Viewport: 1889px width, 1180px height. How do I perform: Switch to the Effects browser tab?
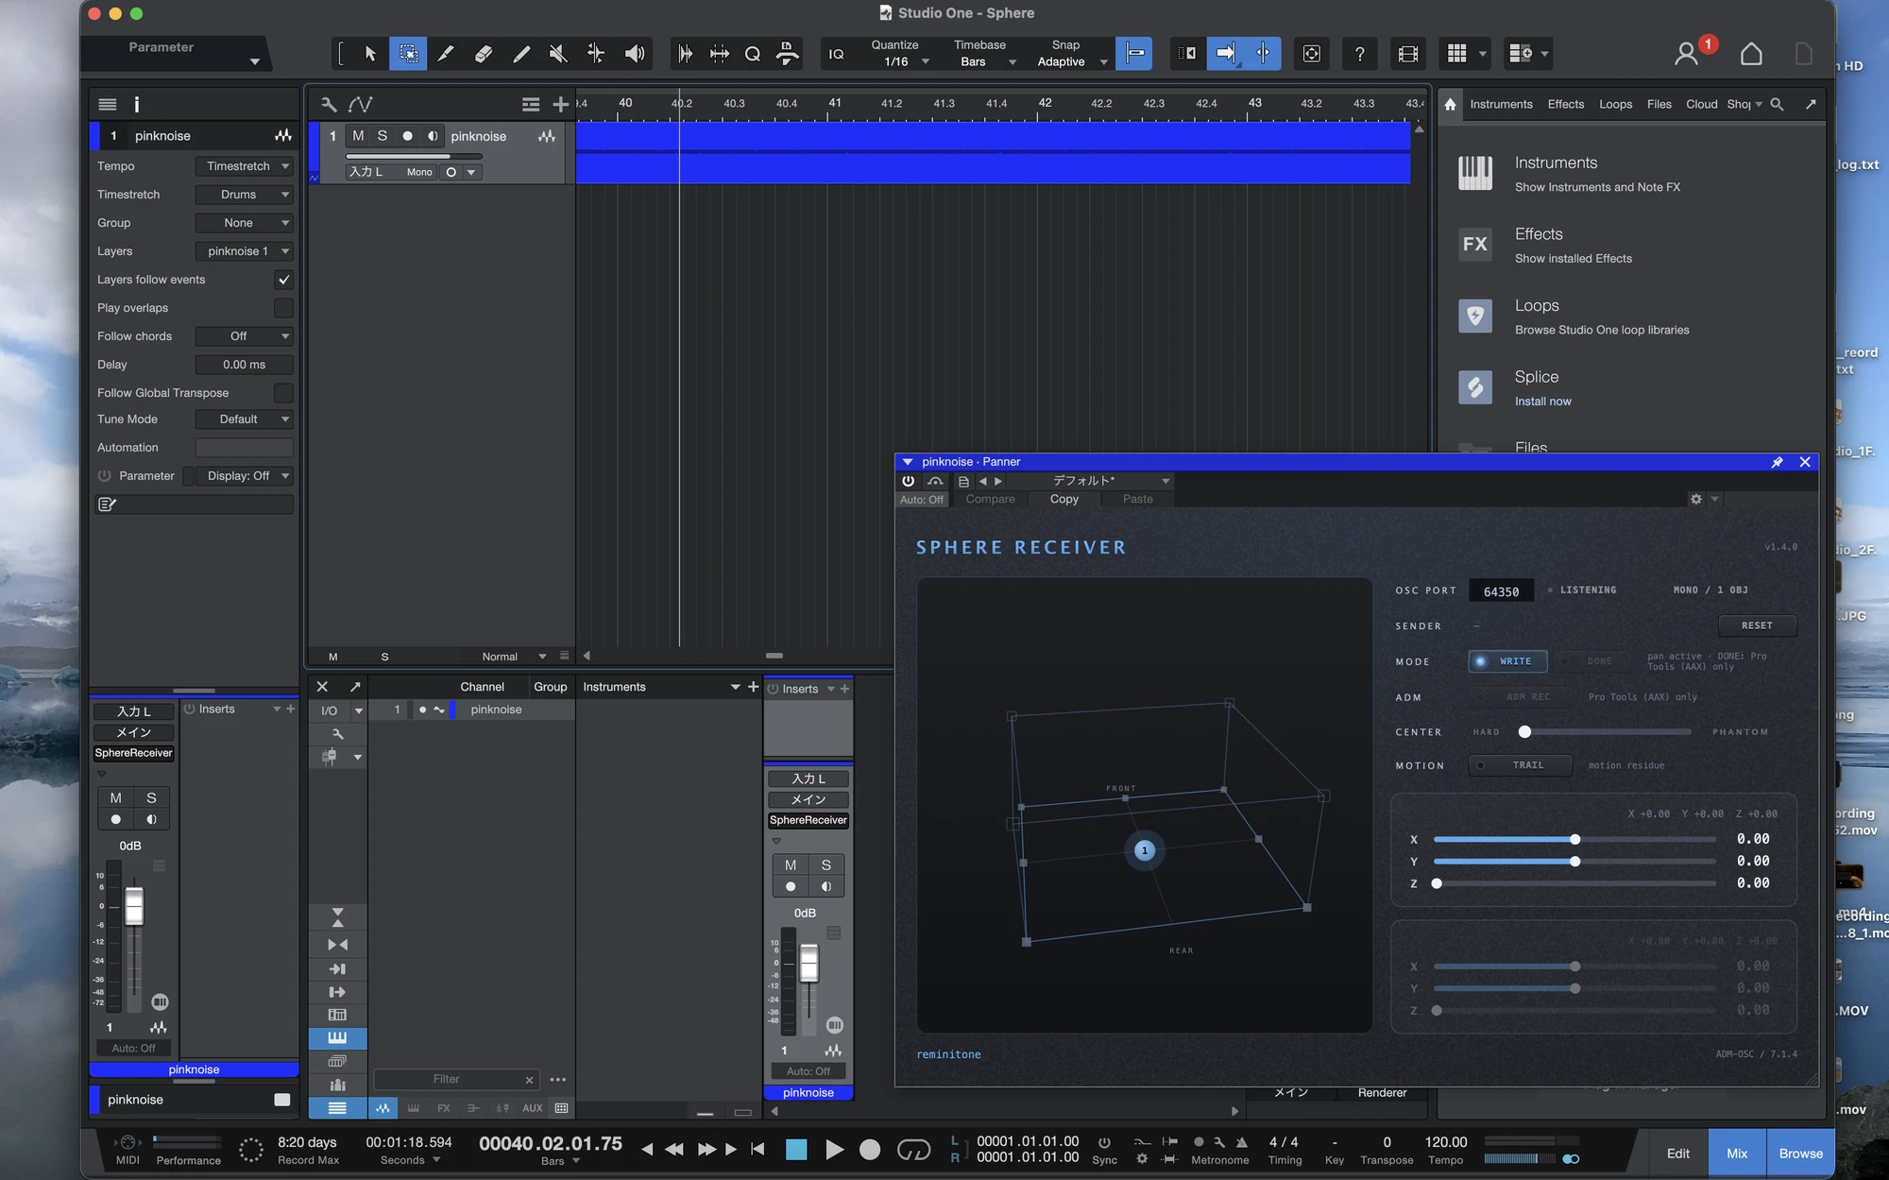1565,104
